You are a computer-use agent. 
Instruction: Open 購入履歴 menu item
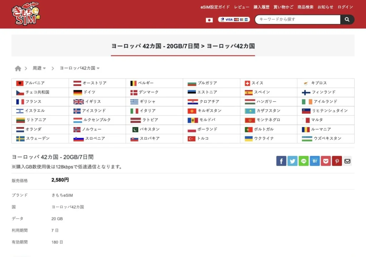pos(261,7)
